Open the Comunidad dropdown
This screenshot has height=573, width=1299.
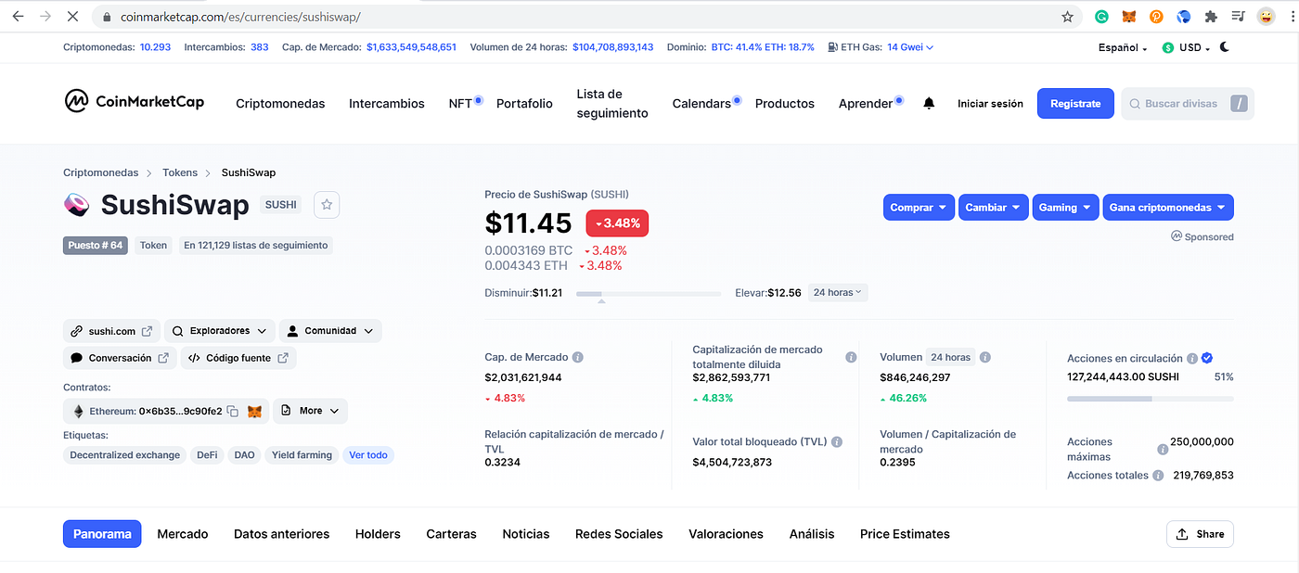[330, 331]
